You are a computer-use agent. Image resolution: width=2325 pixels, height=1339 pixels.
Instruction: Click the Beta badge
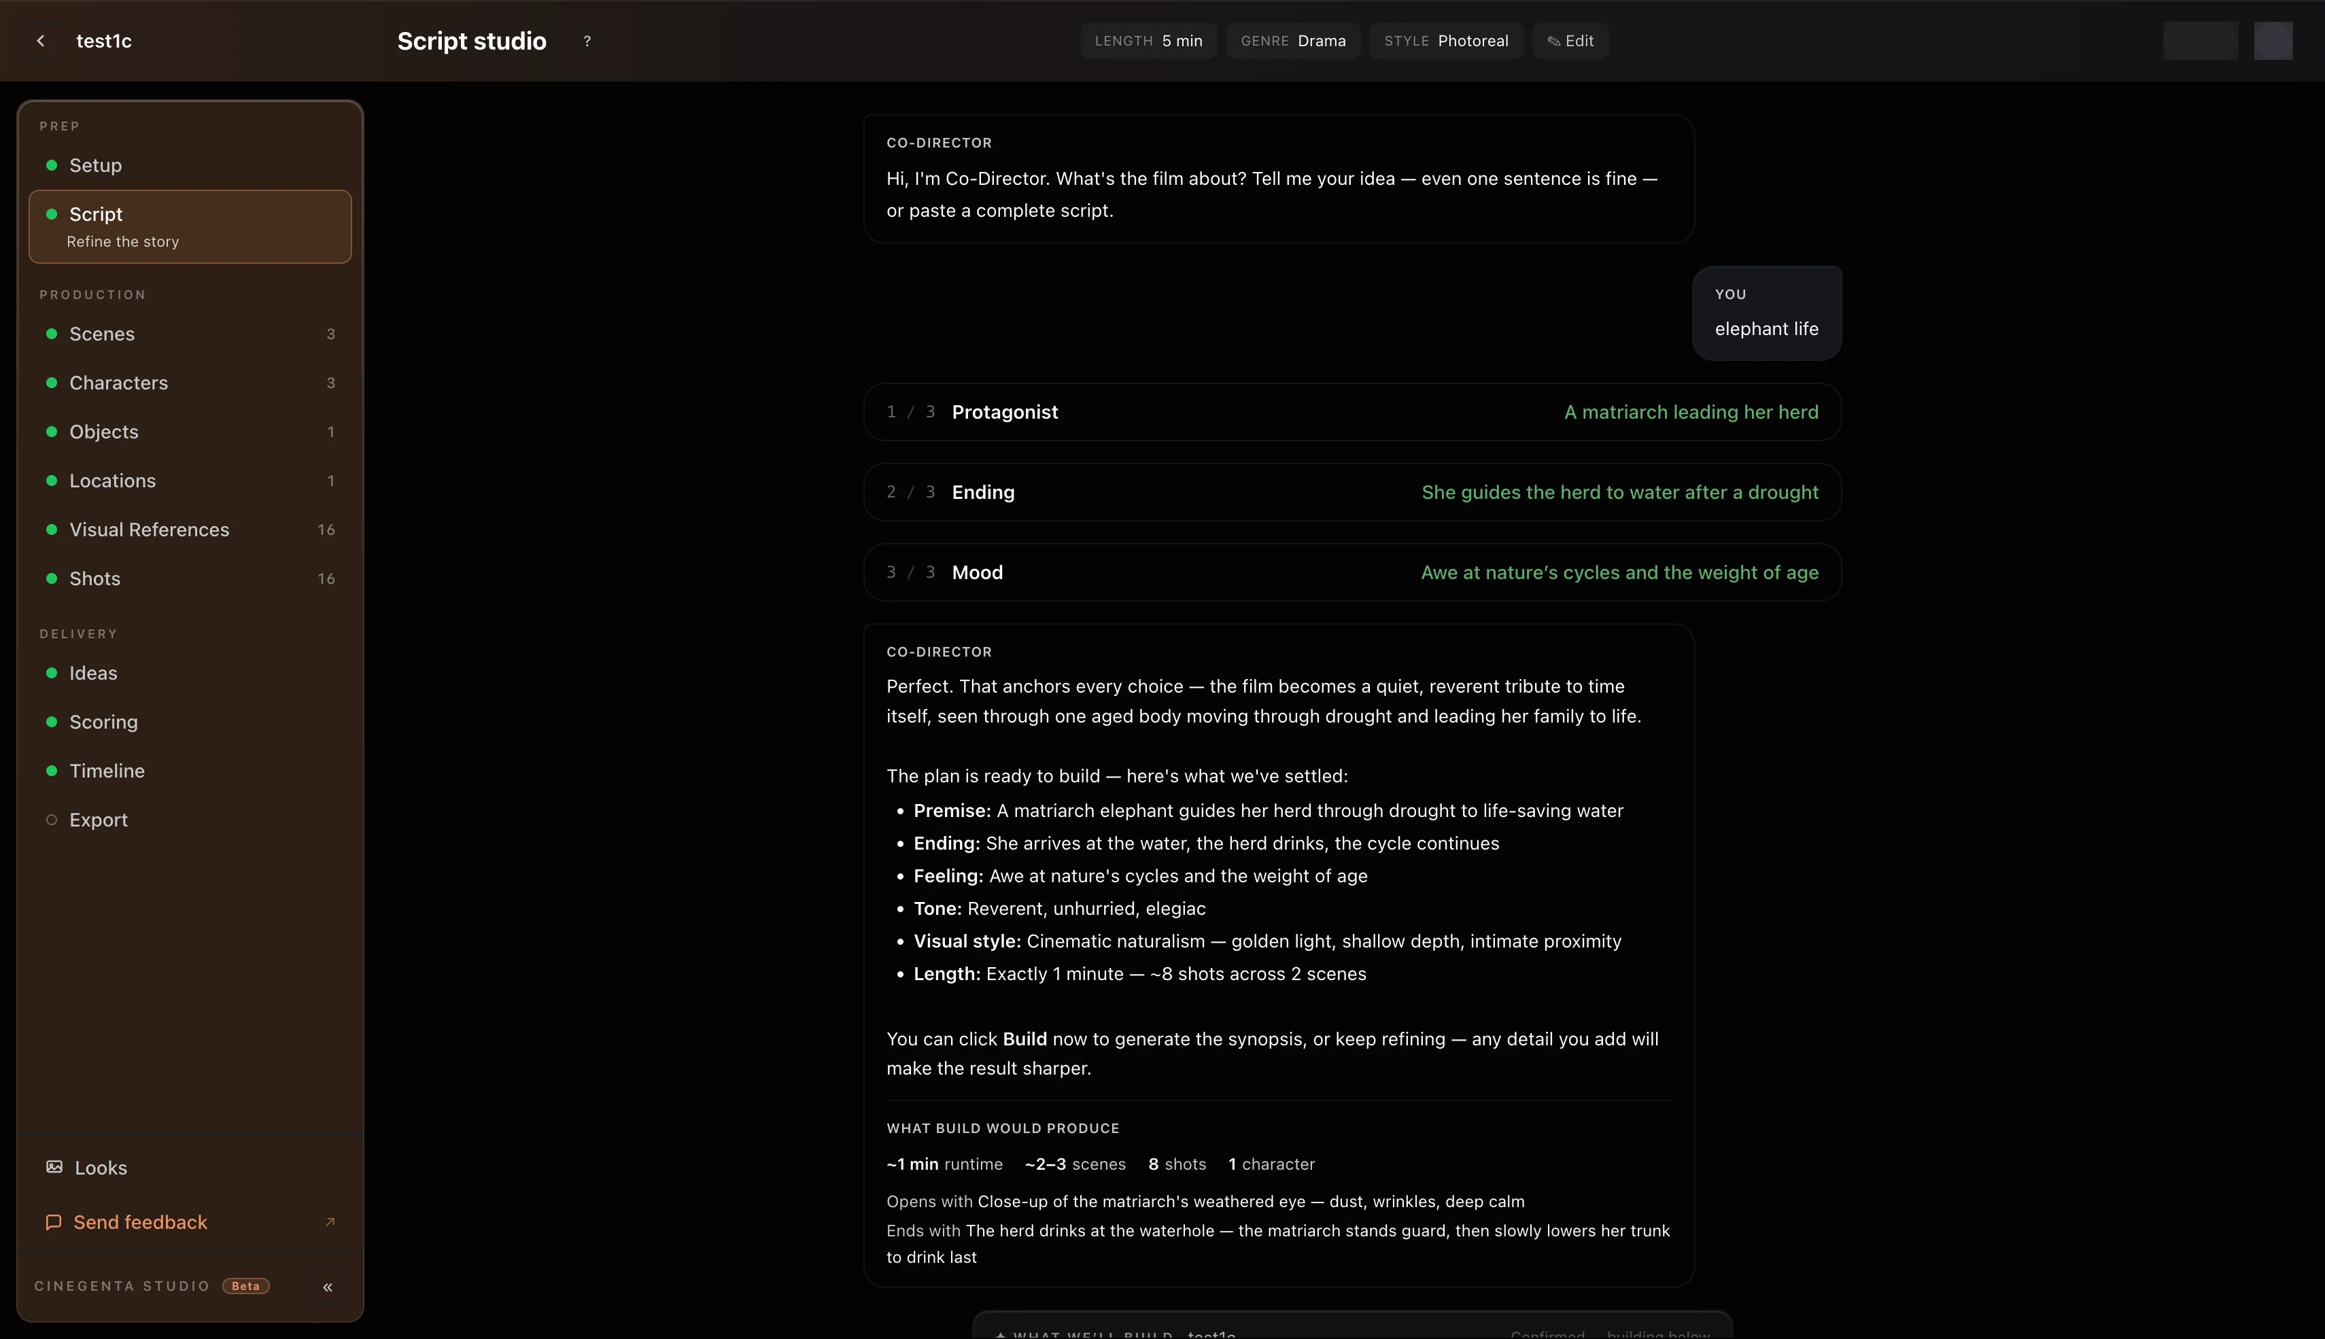click(245, 1287)
